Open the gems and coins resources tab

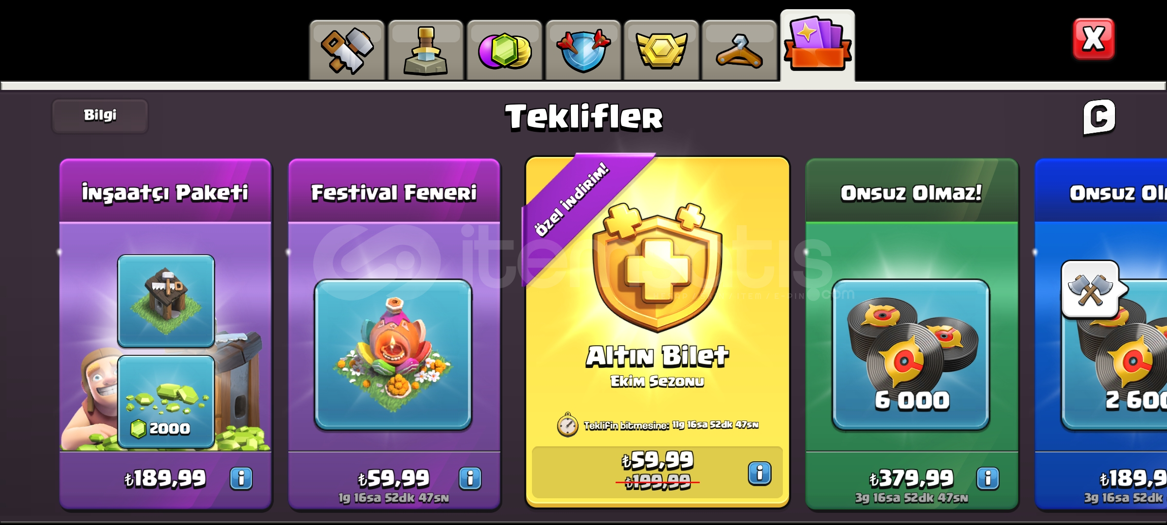pyautogui.click(x=504, y=50)
